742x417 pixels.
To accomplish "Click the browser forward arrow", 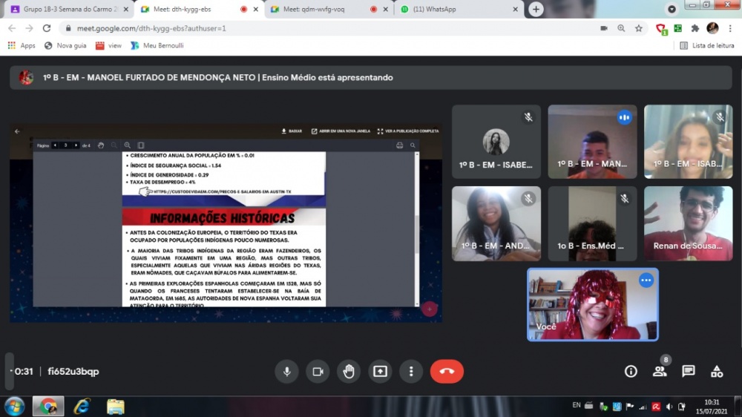I will (30, 28).
